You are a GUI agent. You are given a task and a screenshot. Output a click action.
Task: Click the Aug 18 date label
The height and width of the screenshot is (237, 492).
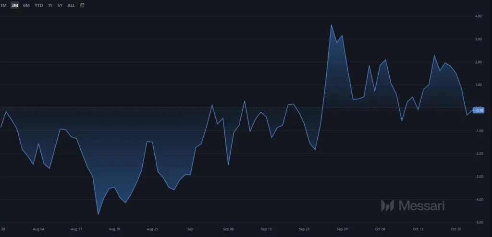tap(114, 229)
